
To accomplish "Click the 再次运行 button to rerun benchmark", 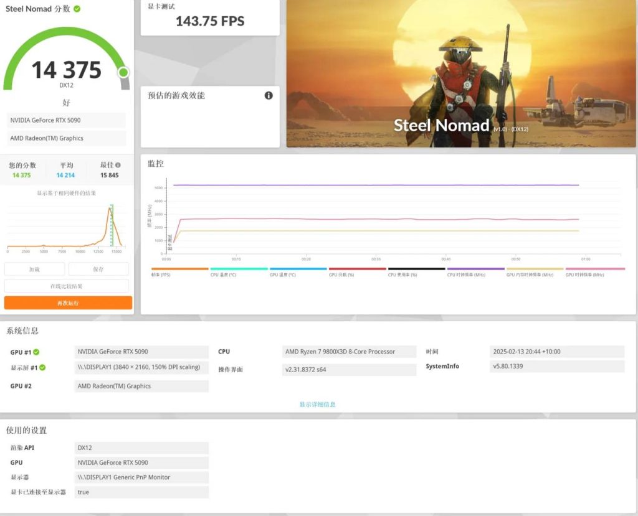I will point(67,301).
